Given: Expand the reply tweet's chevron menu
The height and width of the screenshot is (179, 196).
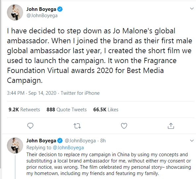Looking at the screenshot, I should point(192,141).
